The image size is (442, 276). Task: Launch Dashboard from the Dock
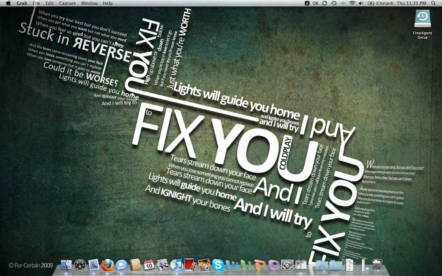click(80, 265)
